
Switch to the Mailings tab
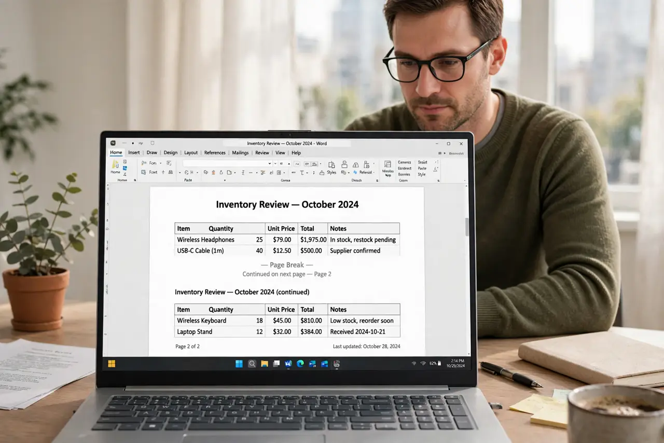[240, 153]
